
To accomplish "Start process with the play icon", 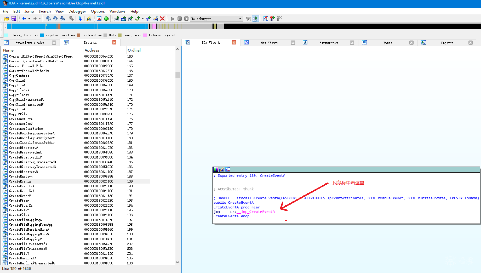I will click(x=173, y=19).
